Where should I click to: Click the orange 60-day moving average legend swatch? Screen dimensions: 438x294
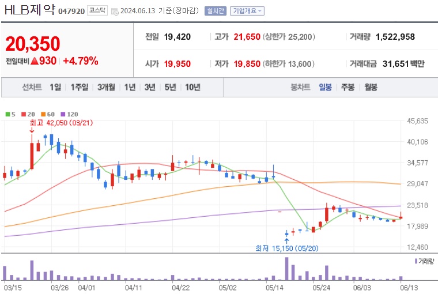43,114
